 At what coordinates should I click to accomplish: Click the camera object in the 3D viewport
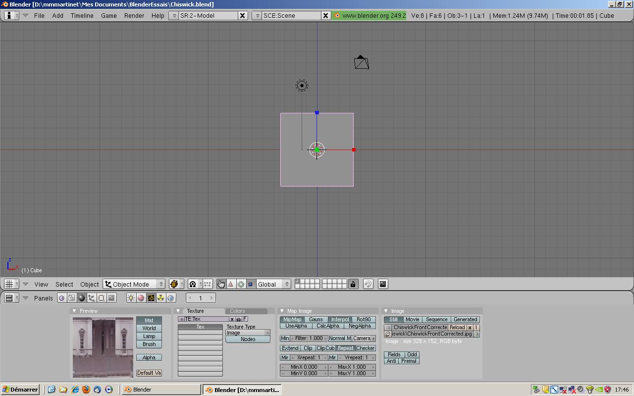point(362,62)
